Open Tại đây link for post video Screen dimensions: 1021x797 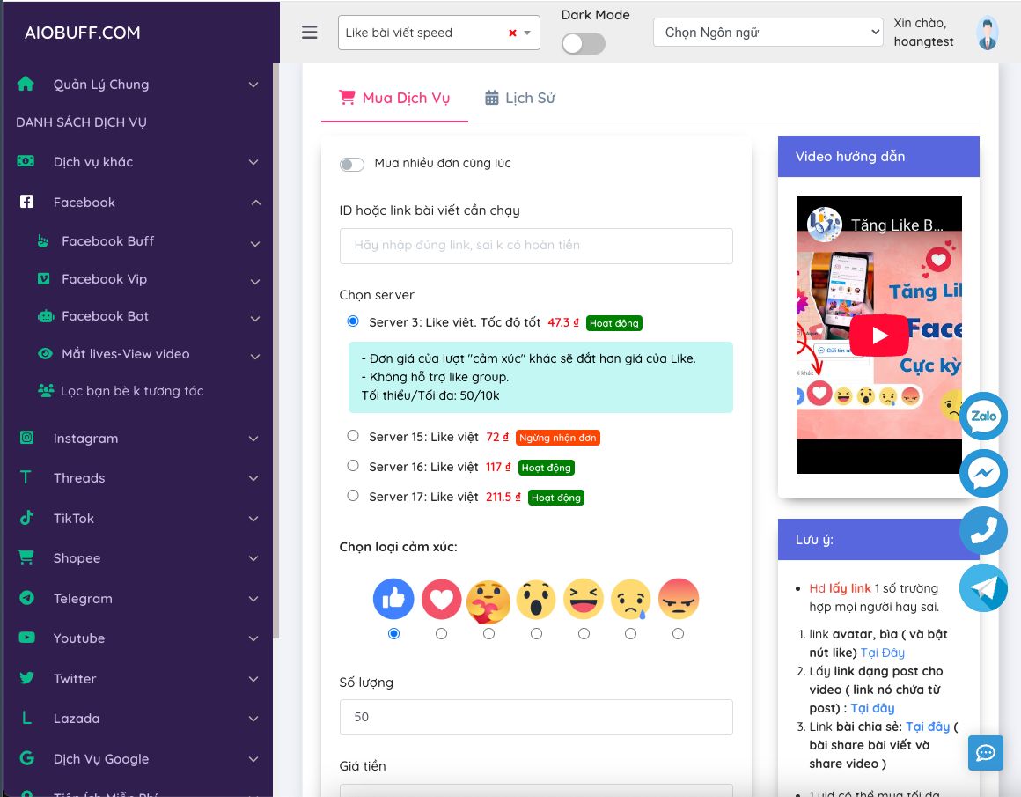(x=872, y=708)
